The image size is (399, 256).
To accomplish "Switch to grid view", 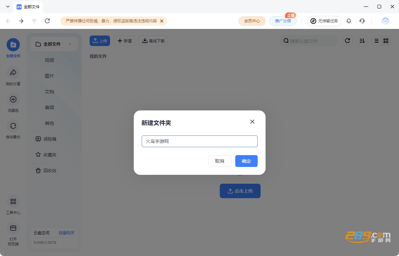I will coord(386,41).
